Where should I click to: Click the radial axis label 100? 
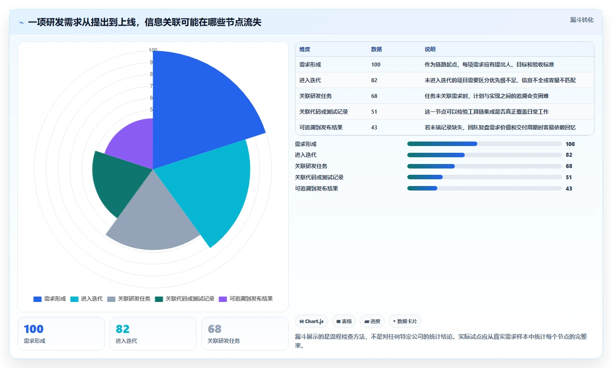153,50
